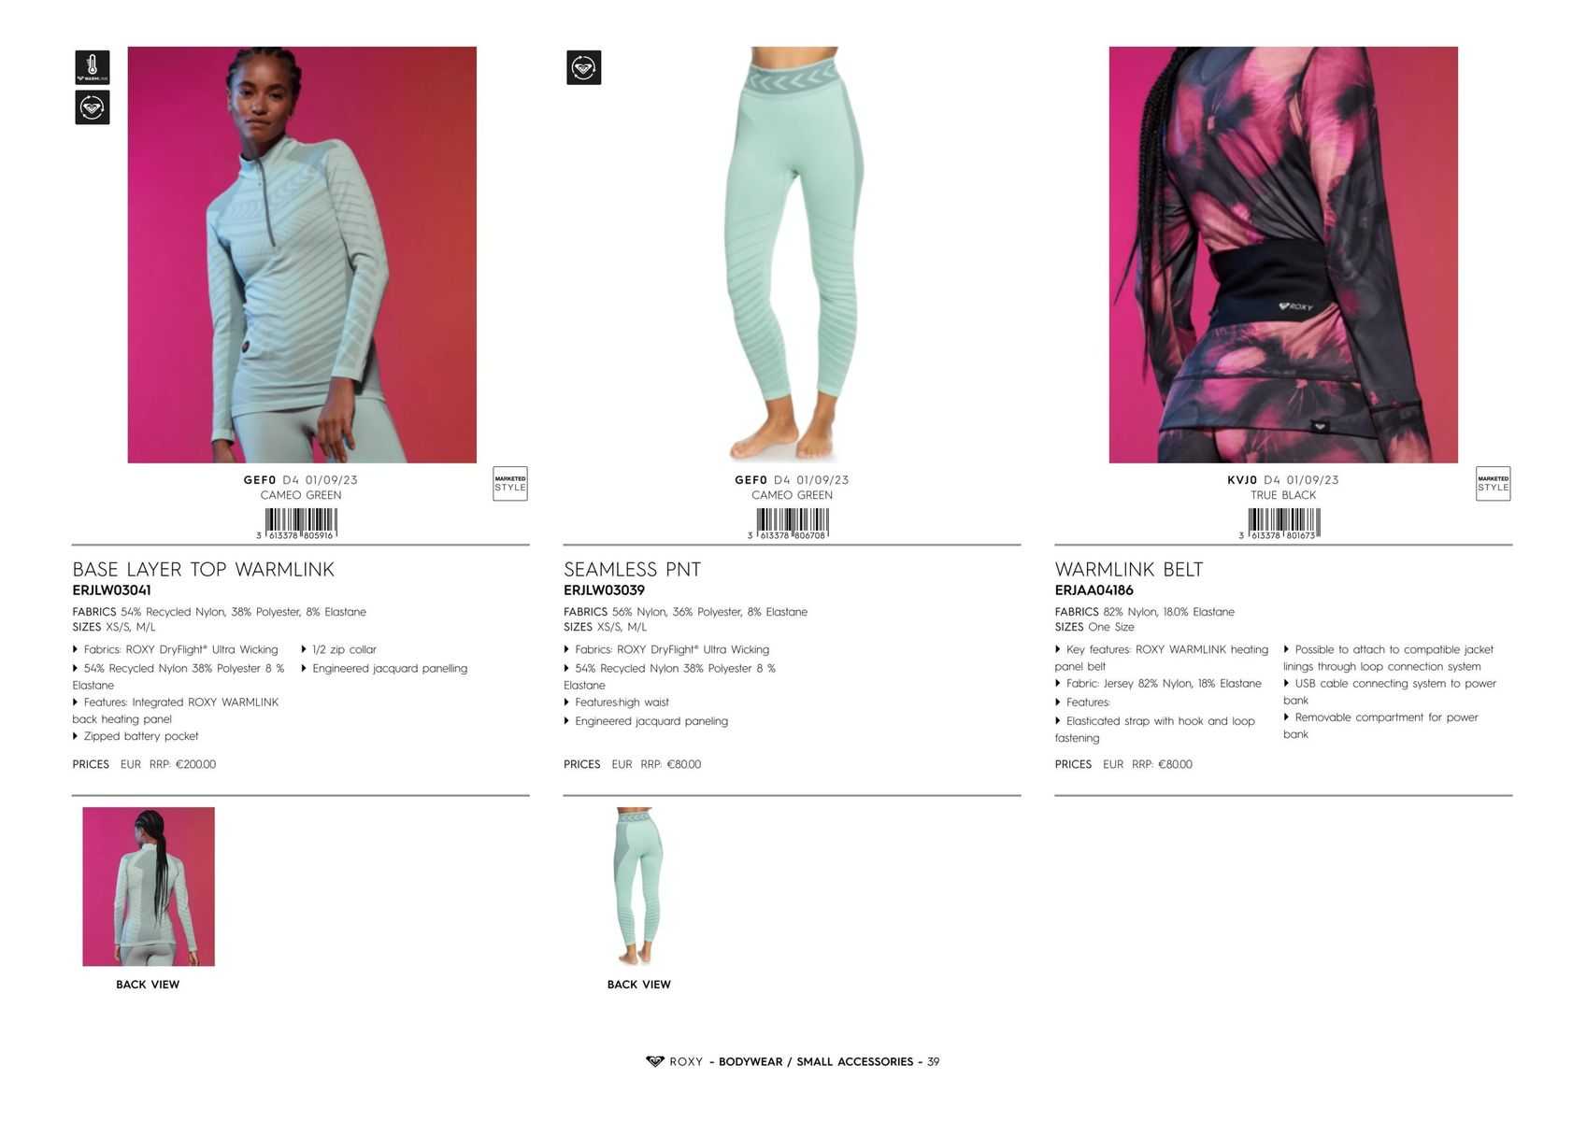1587x1121 pixels.
Task: Click the recycled badge beside the leggings
Action: click(583, 67)
